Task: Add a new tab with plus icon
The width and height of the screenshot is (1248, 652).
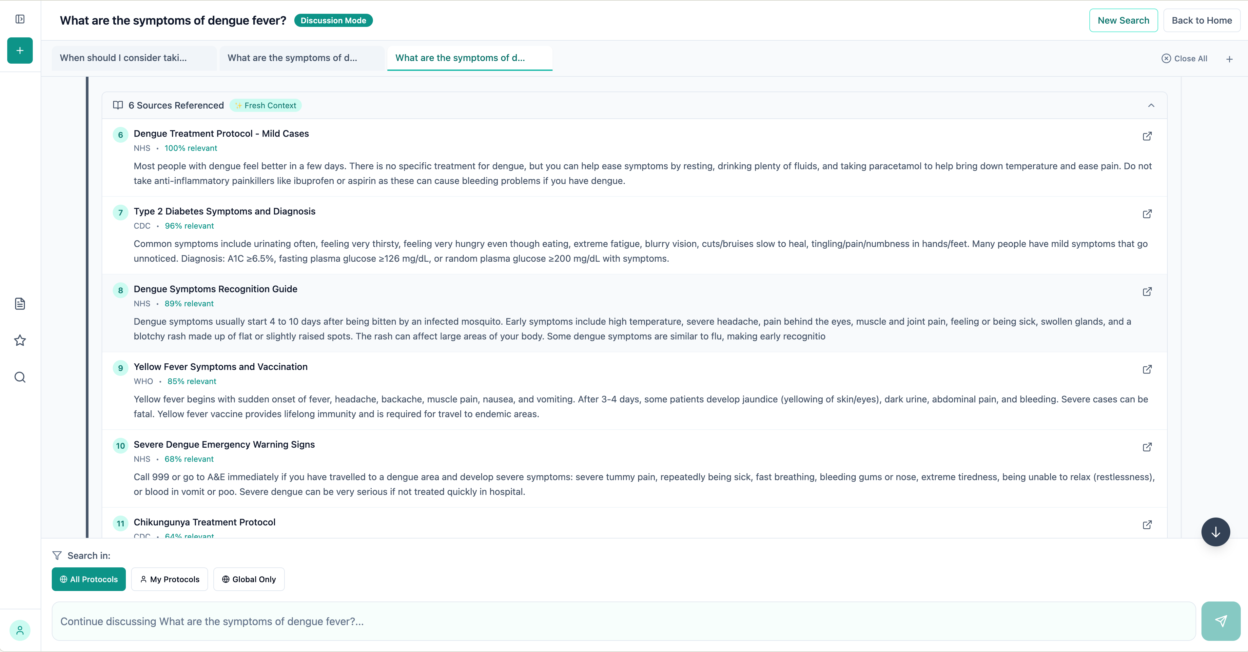Action: pos(1229,59)
